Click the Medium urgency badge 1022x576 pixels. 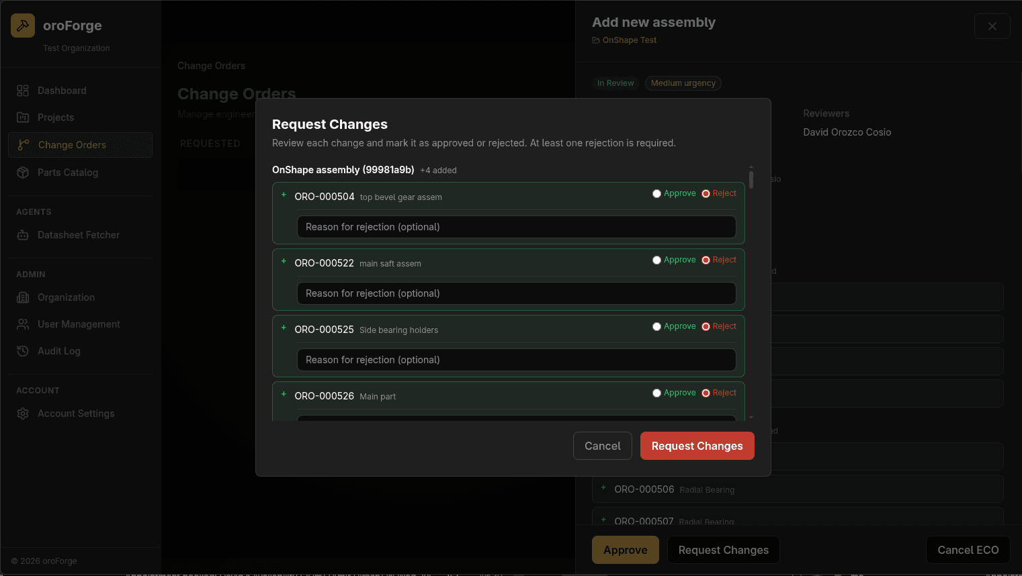point(683,83)
